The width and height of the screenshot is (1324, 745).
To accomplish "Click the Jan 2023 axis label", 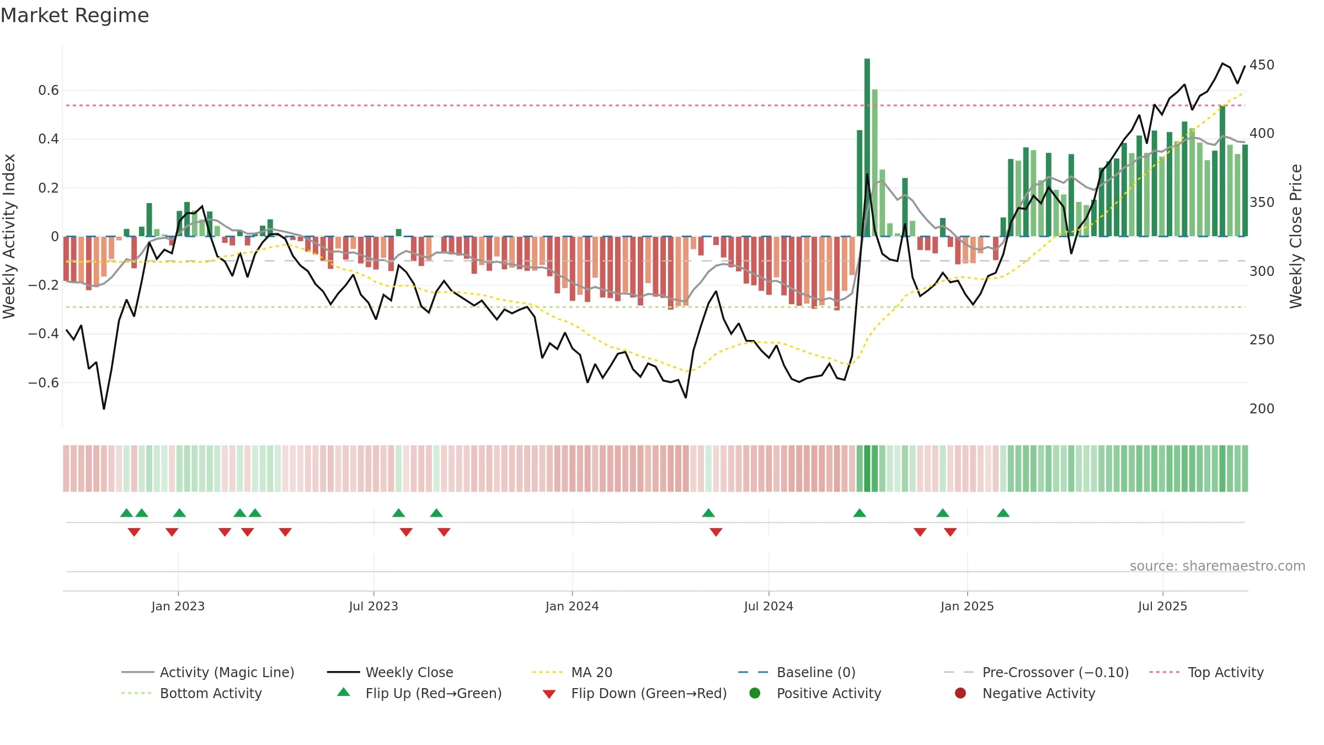I will pyautogui.click(x=178, y=606).
